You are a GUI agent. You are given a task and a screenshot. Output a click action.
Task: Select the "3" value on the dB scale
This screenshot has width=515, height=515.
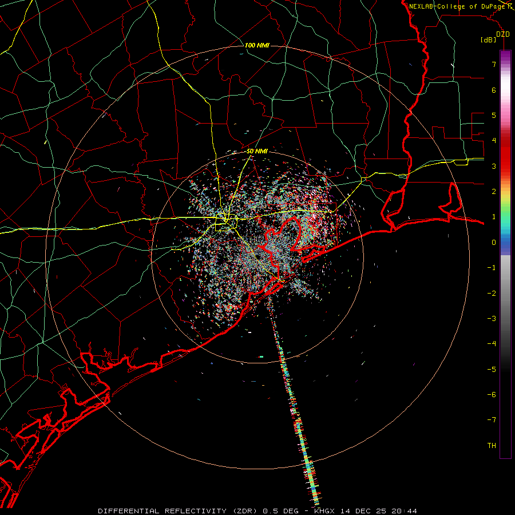(494, 166)
